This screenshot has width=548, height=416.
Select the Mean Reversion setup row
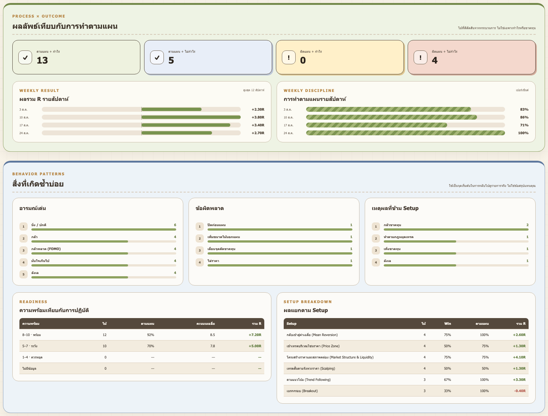406,335
